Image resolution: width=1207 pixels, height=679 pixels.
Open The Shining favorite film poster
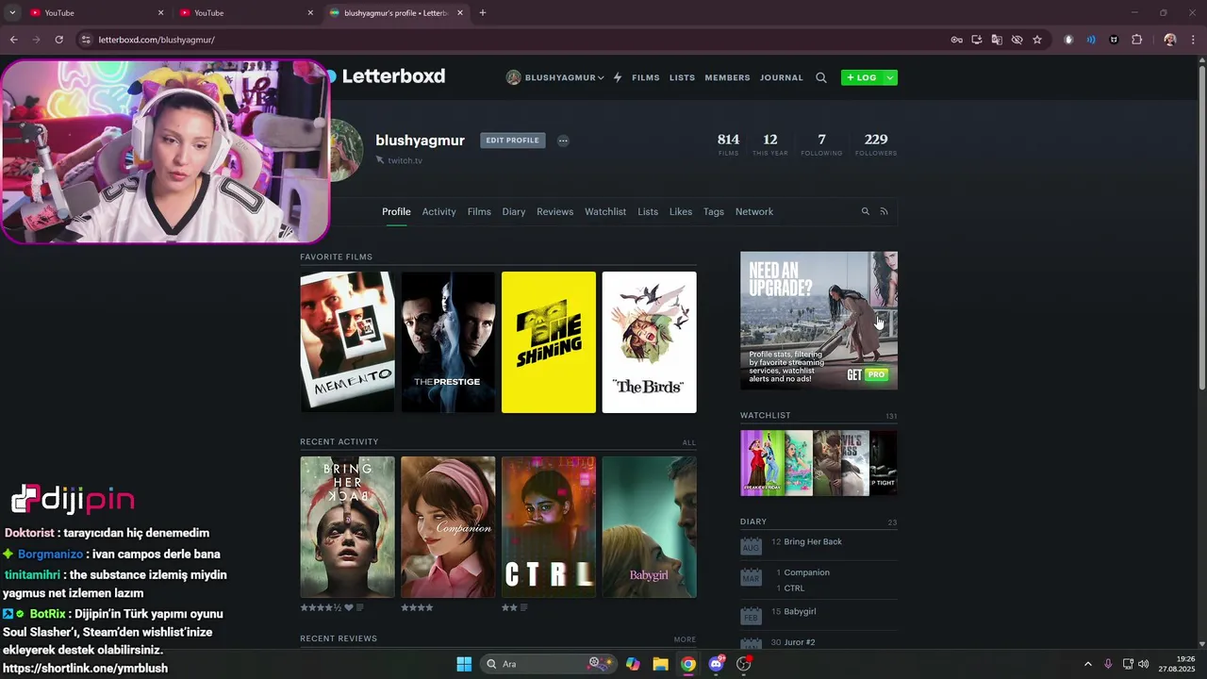(x=549, y=342)
